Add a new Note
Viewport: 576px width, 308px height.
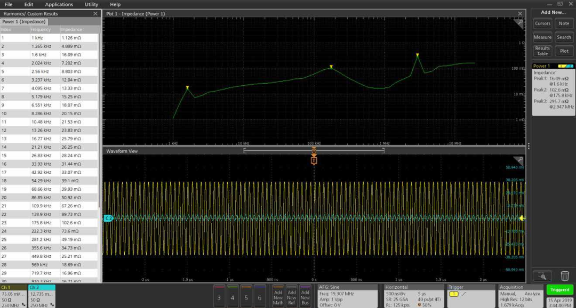(x=564, y=23)
